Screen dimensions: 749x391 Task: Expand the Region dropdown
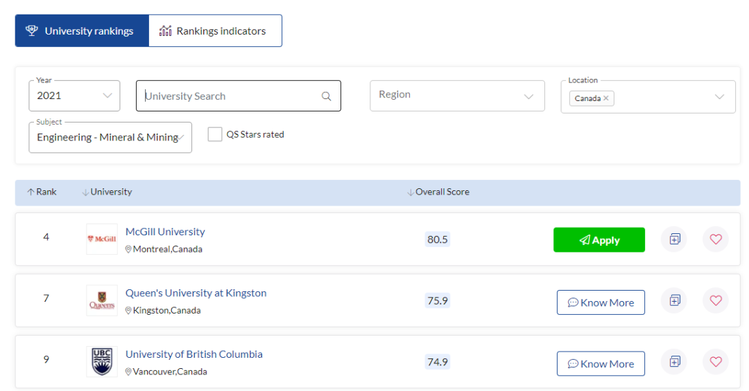[456, 96]
